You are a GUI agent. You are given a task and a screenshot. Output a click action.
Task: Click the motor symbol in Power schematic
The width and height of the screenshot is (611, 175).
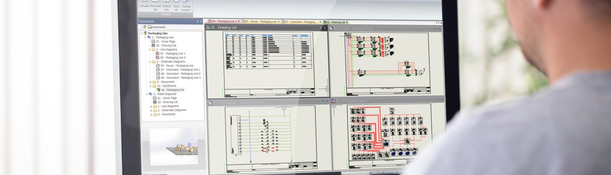pyautogui.click(x=421, y=72)
